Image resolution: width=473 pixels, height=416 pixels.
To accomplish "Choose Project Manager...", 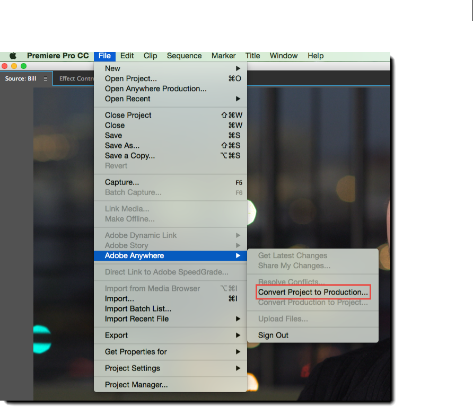I will coord(170,385).
